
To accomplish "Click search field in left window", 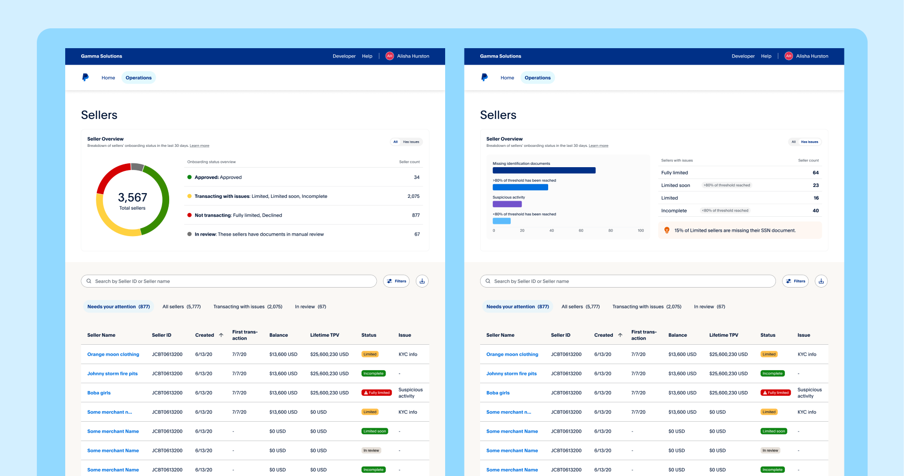I will [x=229, y=281].
